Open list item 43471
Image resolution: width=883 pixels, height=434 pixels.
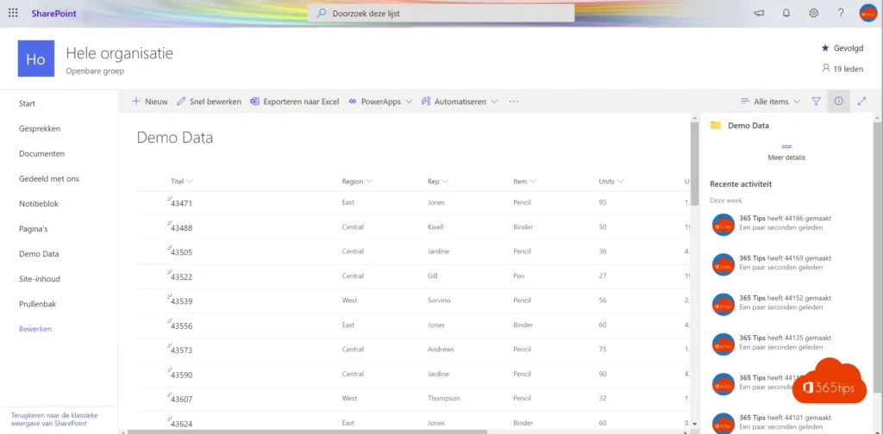coord(181,203)
